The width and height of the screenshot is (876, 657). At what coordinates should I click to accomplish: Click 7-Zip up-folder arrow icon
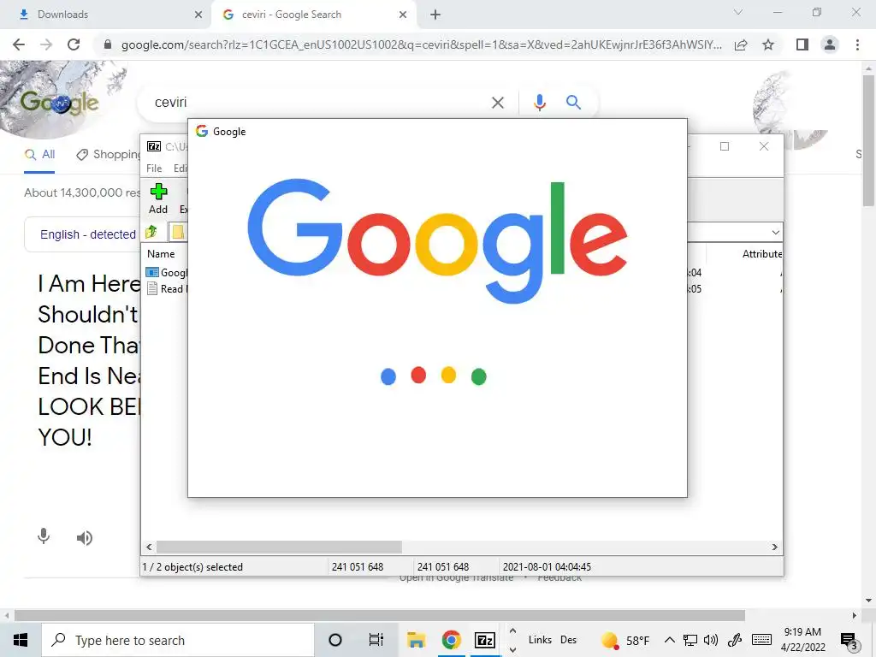coord(151,232)
